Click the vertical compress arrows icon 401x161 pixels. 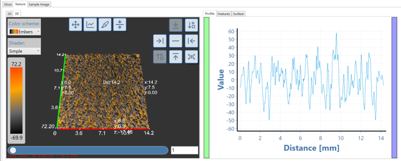point(120,25)
